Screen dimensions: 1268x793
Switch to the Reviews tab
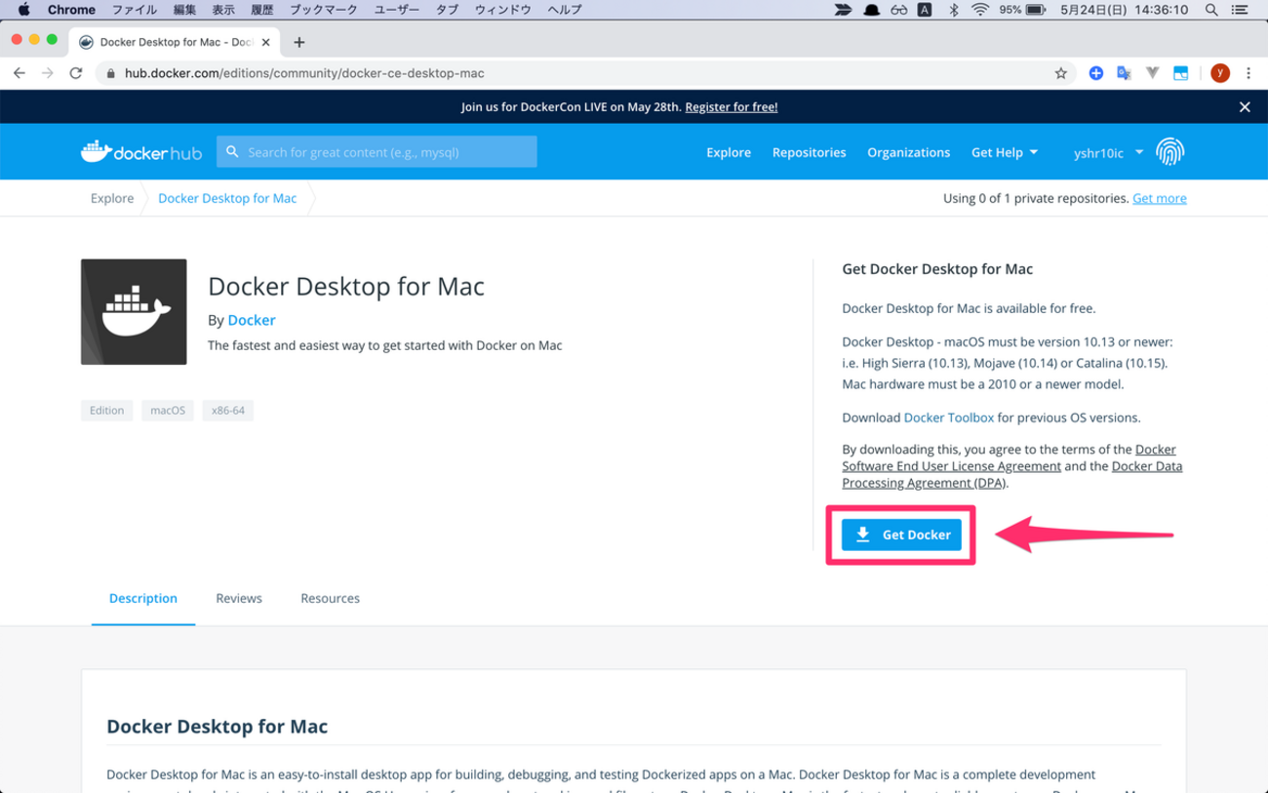pos(239,598)
